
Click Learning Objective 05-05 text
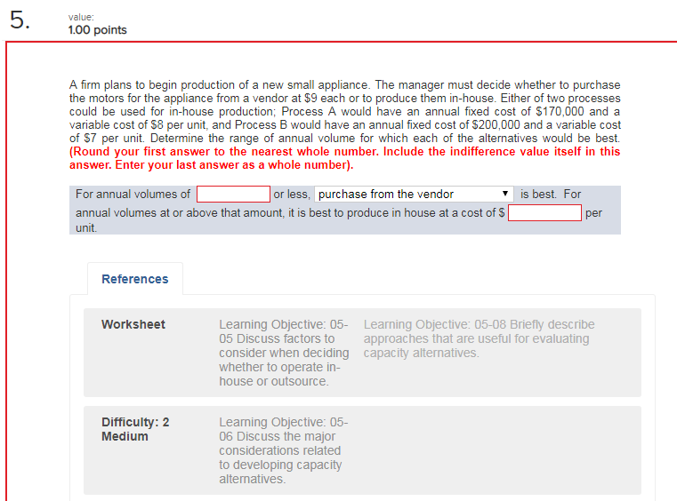tap(284, 353)
